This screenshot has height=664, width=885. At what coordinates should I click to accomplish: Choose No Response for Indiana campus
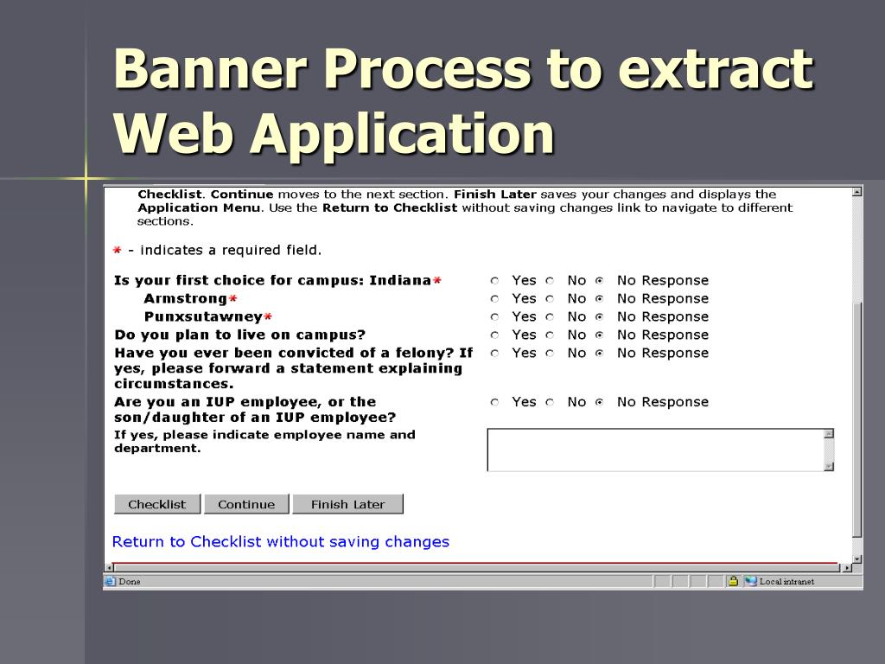[600, 281]
